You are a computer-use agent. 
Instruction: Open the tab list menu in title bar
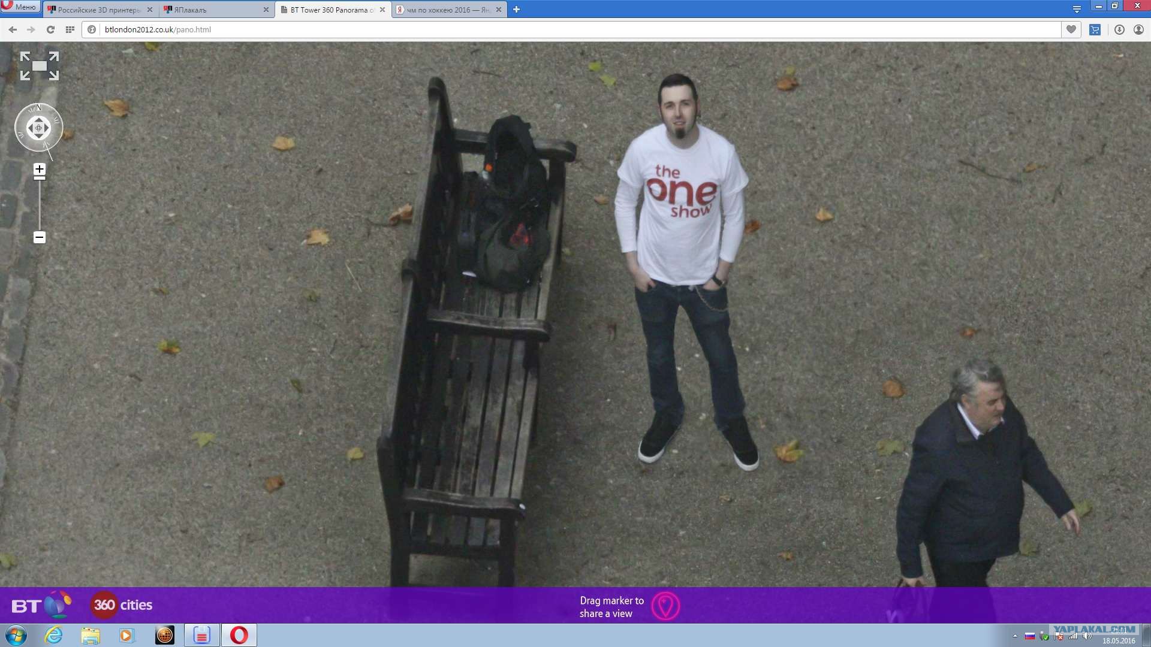[1077, 9]
